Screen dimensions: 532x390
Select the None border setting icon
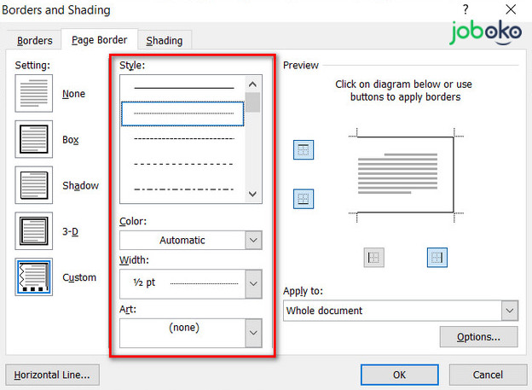pos(33,93)
